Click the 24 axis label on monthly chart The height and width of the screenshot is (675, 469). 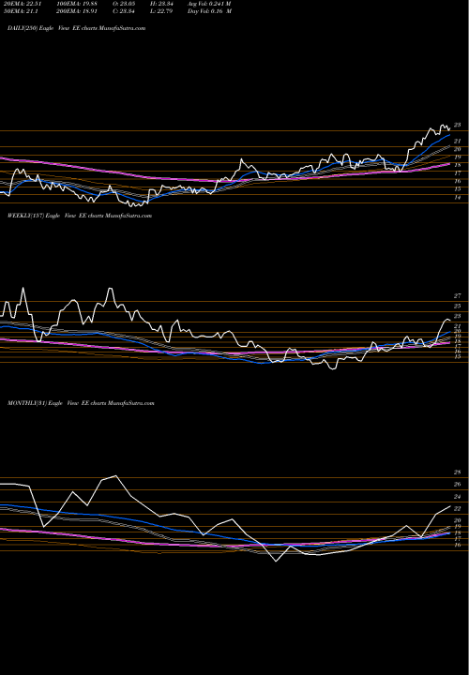point(458,496)
